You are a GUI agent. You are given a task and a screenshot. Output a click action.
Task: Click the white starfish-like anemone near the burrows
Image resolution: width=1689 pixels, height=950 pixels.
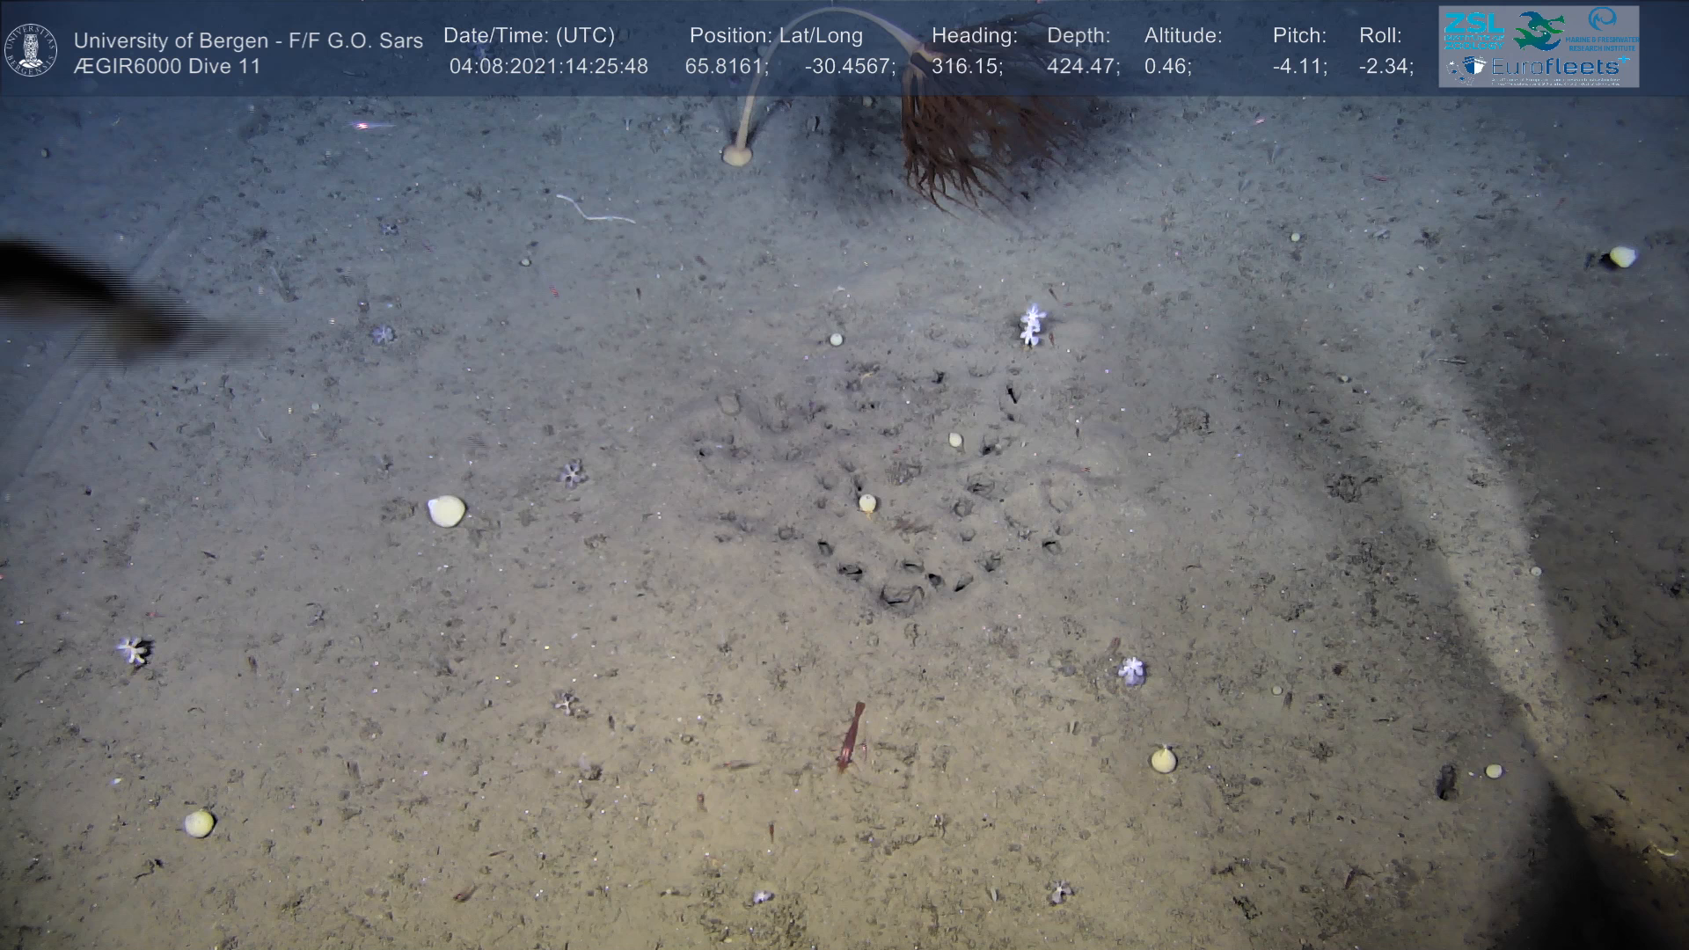pyautogui.click(x=1032, y=325)
